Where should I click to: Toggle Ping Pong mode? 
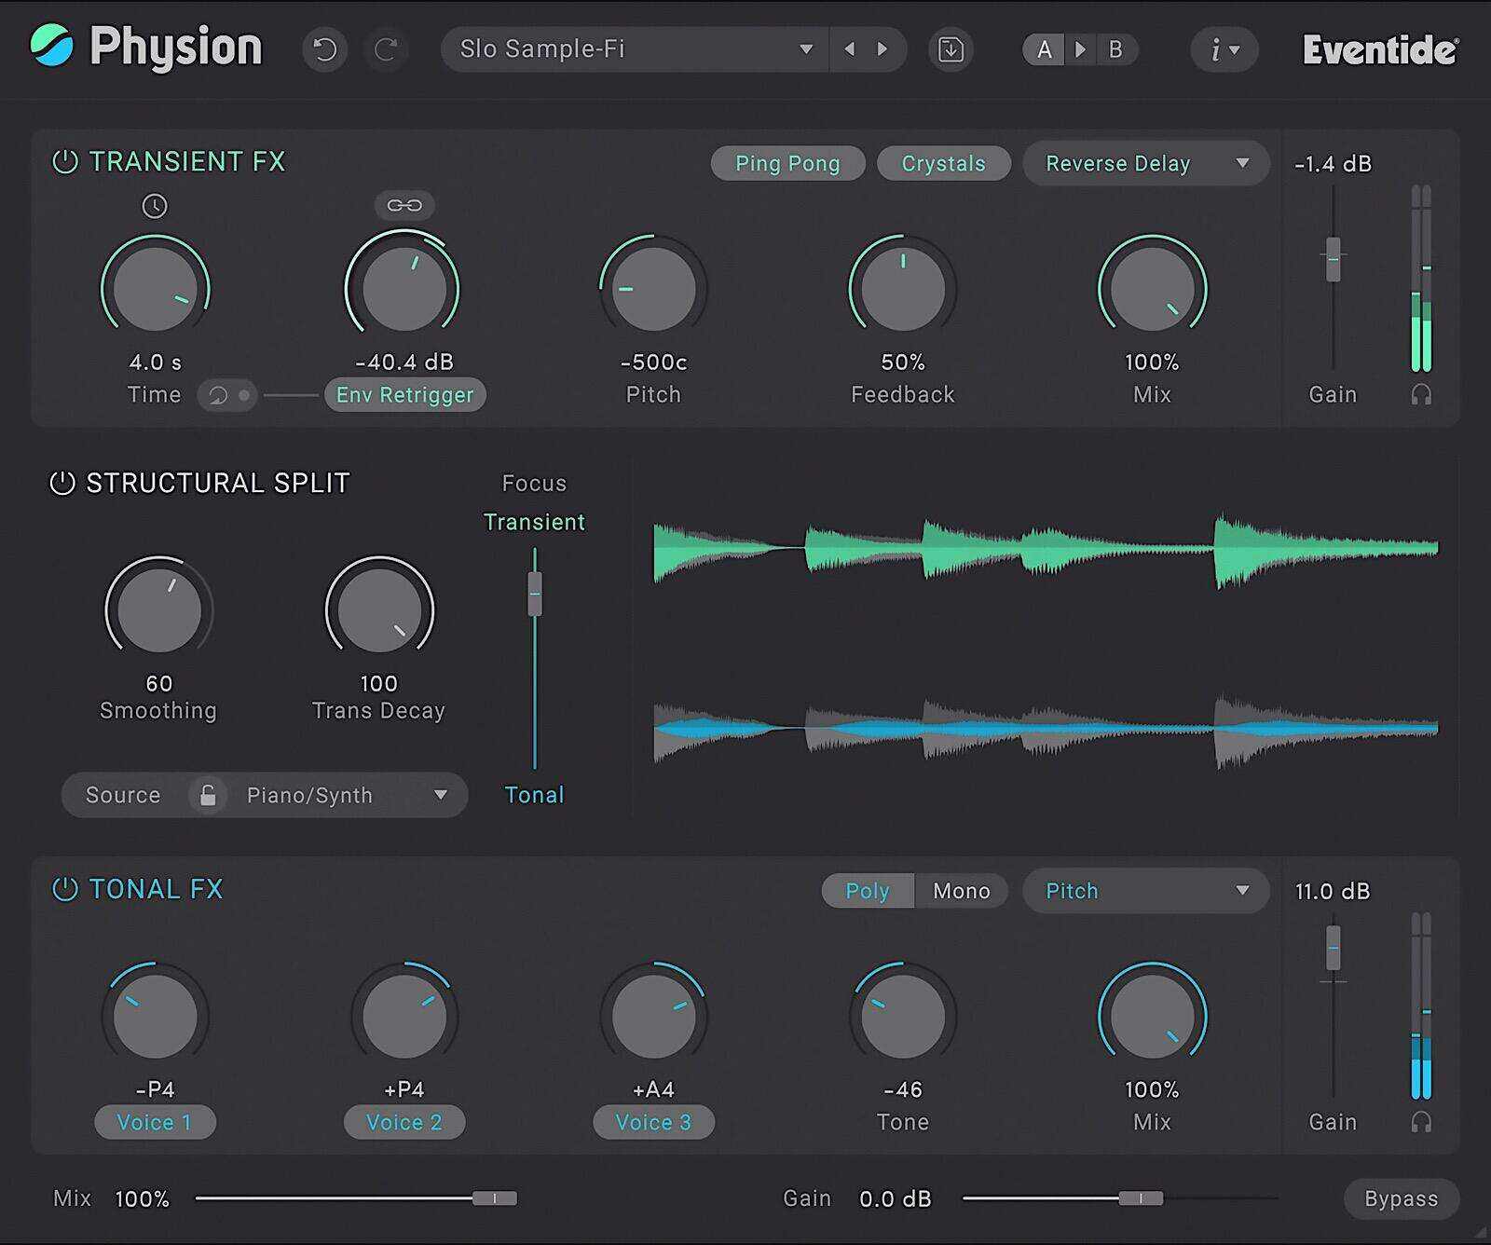pyautogui.click(x=787, y=163)
